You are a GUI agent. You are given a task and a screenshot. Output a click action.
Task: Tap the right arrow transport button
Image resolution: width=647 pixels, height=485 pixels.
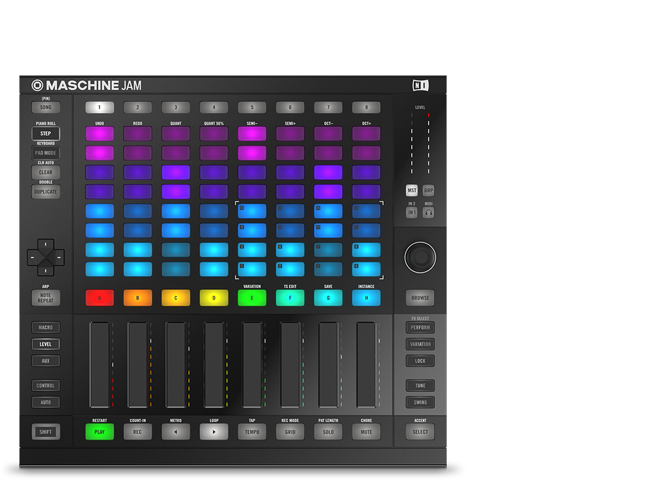click(214, 432)
